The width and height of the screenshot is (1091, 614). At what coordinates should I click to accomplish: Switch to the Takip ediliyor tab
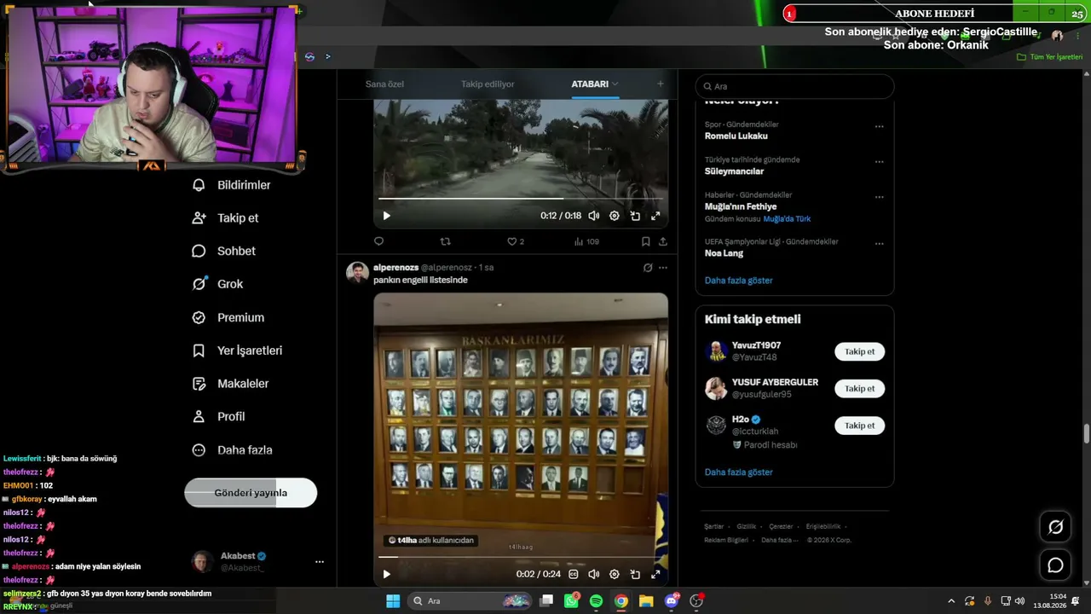tap(488, 84)
